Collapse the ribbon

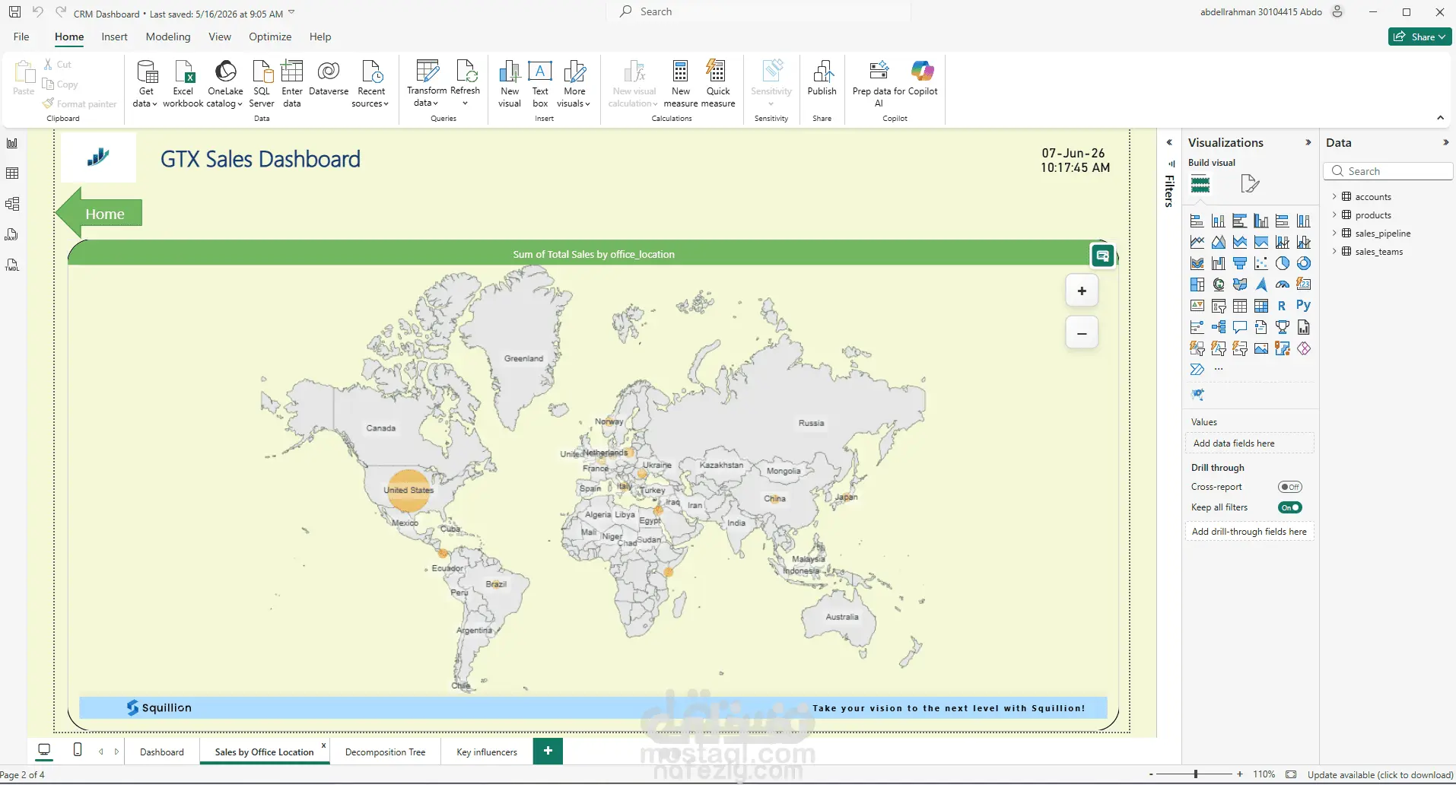click(x=1440, y=118)
